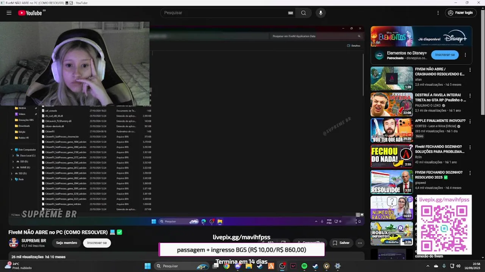This screenshot has width=485, height=272.
Task: Open APPLE FINALMENTE INOVOU video thumbnail
Action: coord(392,130)
